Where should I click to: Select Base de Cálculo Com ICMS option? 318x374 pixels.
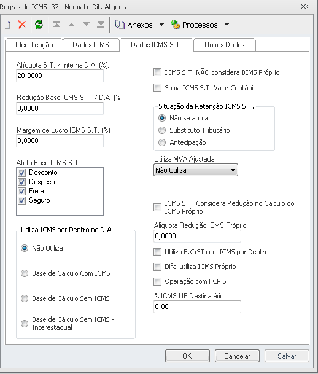(x=25, y=273)
